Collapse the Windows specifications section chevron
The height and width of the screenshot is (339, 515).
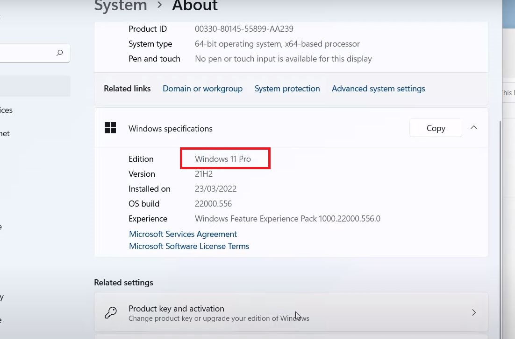coord(473,128)
